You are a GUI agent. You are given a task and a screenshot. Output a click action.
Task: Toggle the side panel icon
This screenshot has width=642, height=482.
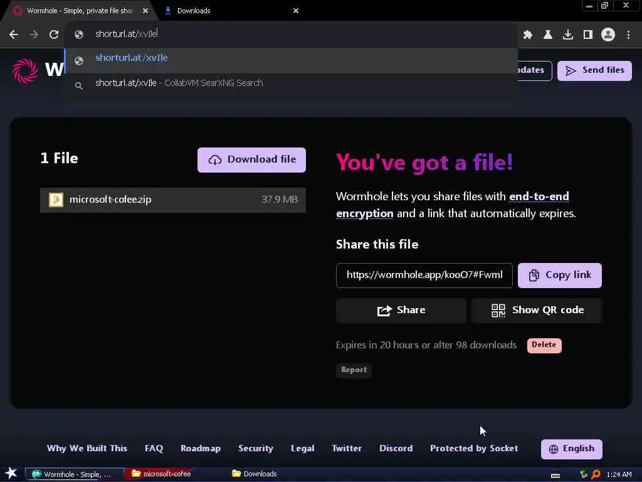588,35
